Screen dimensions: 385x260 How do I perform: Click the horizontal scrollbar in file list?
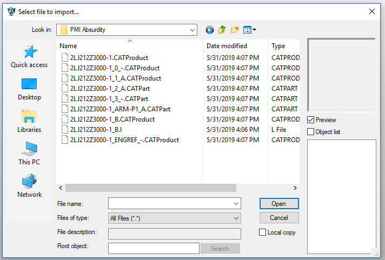pyautogui.click(x=151, y=188)
